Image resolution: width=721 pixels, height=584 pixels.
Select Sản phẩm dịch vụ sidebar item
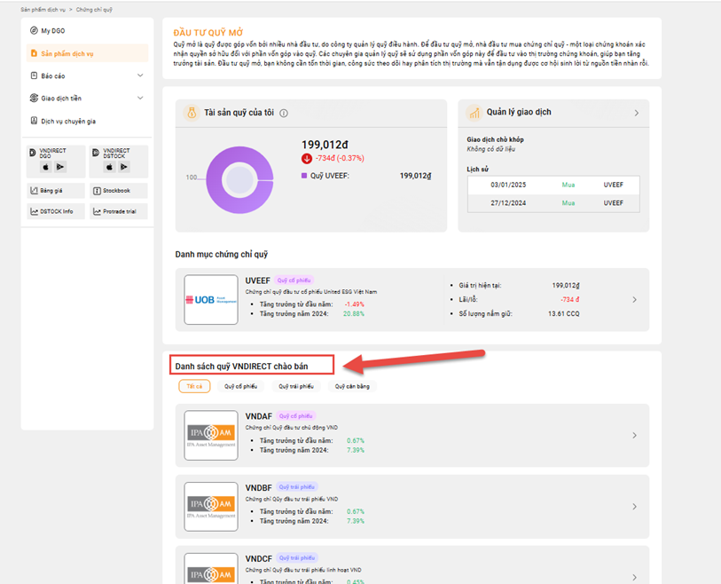pos(87,53)
